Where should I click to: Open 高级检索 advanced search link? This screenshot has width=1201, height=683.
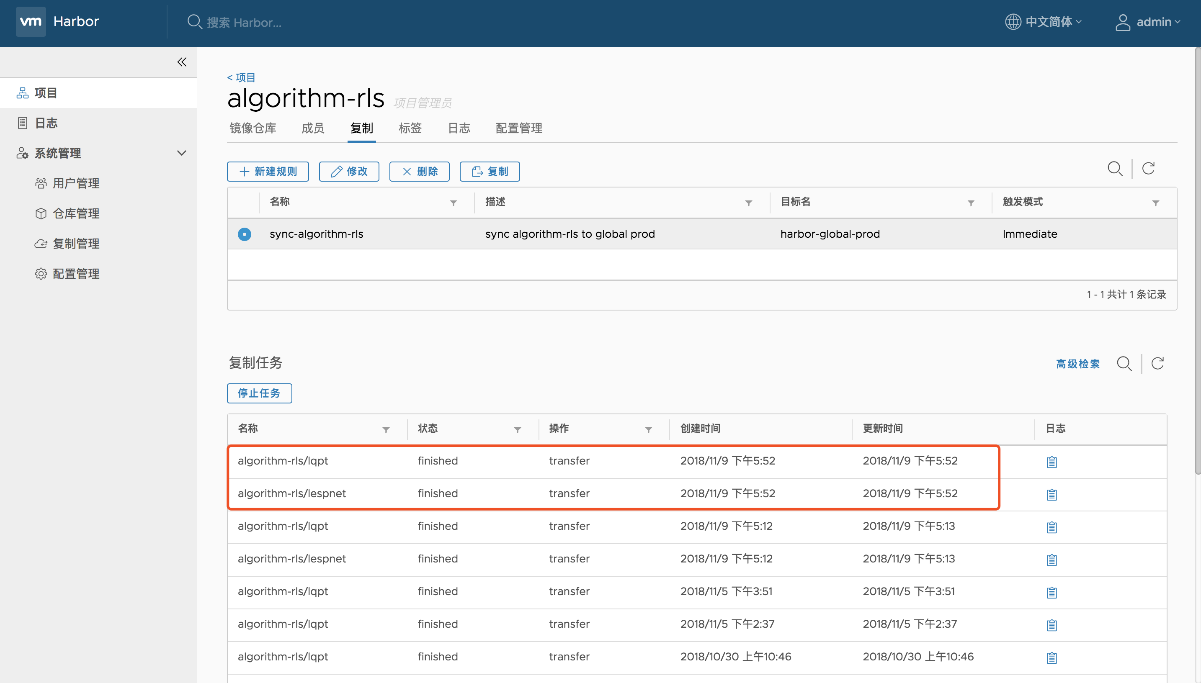tap(1077, 364)
